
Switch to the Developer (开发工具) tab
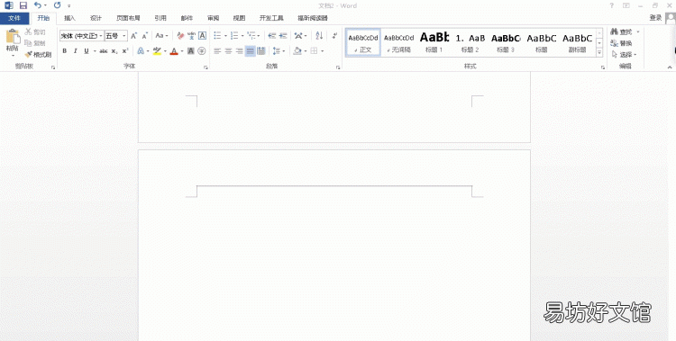[271, 18]
